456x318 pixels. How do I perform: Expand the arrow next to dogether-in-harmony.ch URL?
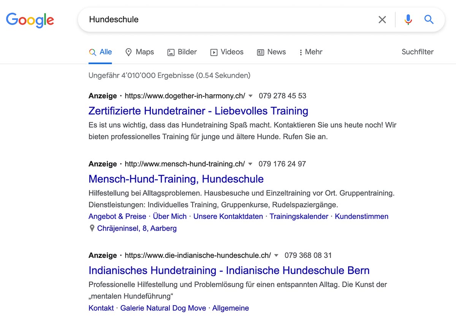(250, 96)
